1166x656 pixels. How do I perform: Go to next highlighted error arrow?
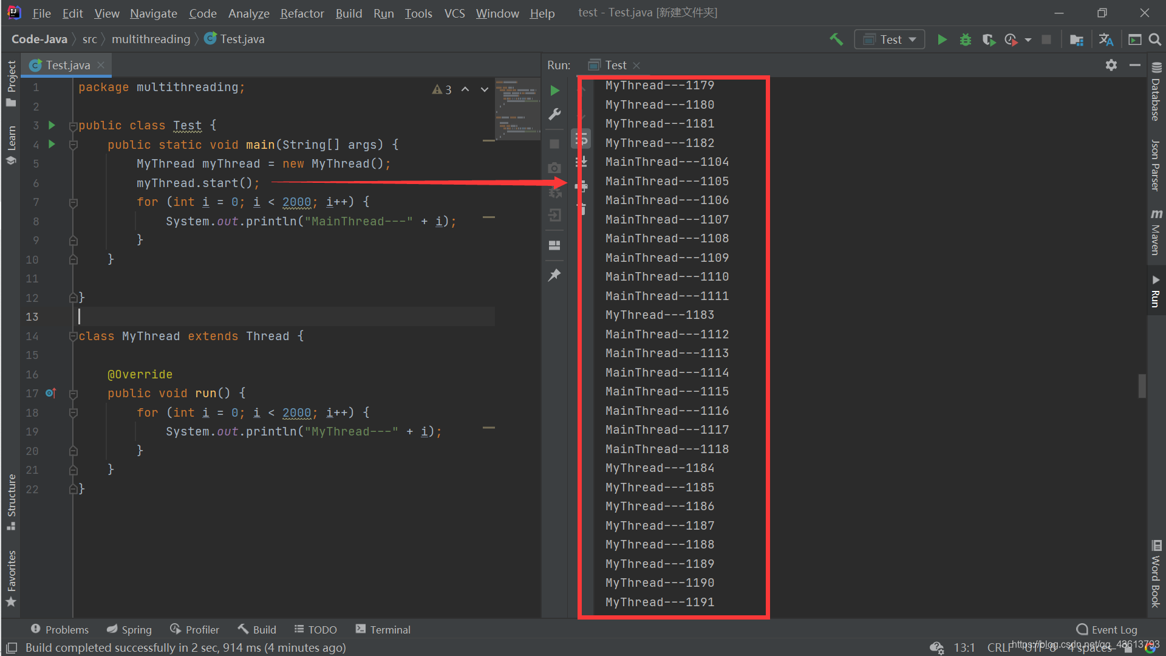(x=485, y=89)
